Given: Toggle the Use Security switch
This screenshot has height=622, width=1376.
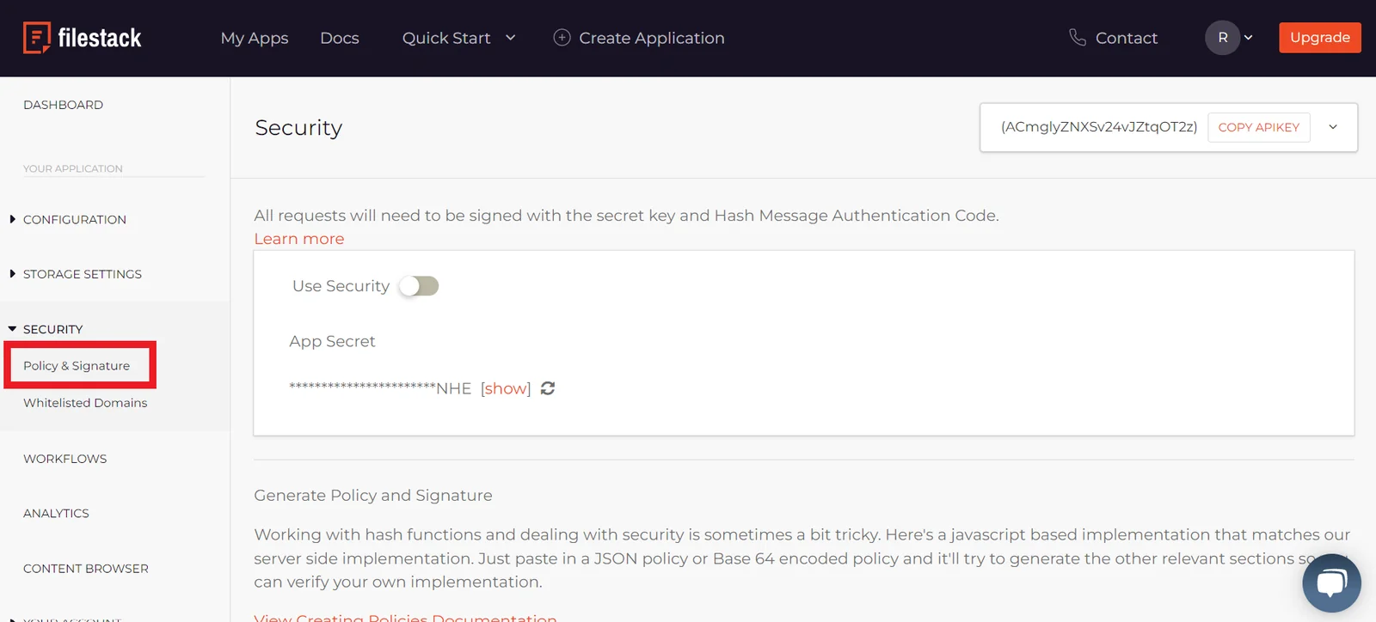Looking at the screenshot, I should pyautogui.click(x=419, y=286).
